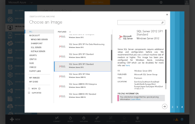Click the help question mark in bottom bar
The height and width of the screenshot is (124, 195).
(x=182, y=119)
